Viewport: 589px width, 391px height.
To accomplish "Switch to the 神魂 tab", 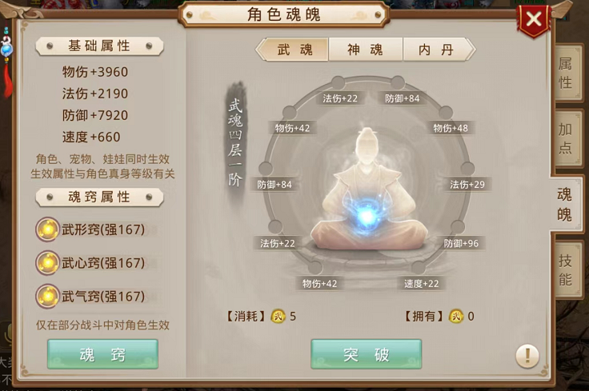I will 365,50.
